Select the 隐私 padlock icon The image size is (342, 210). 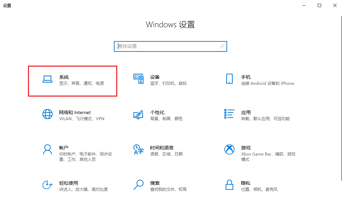[229, 185]
